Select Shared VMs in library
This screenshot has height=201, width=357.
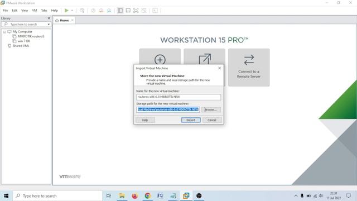(x=21, y=46)
